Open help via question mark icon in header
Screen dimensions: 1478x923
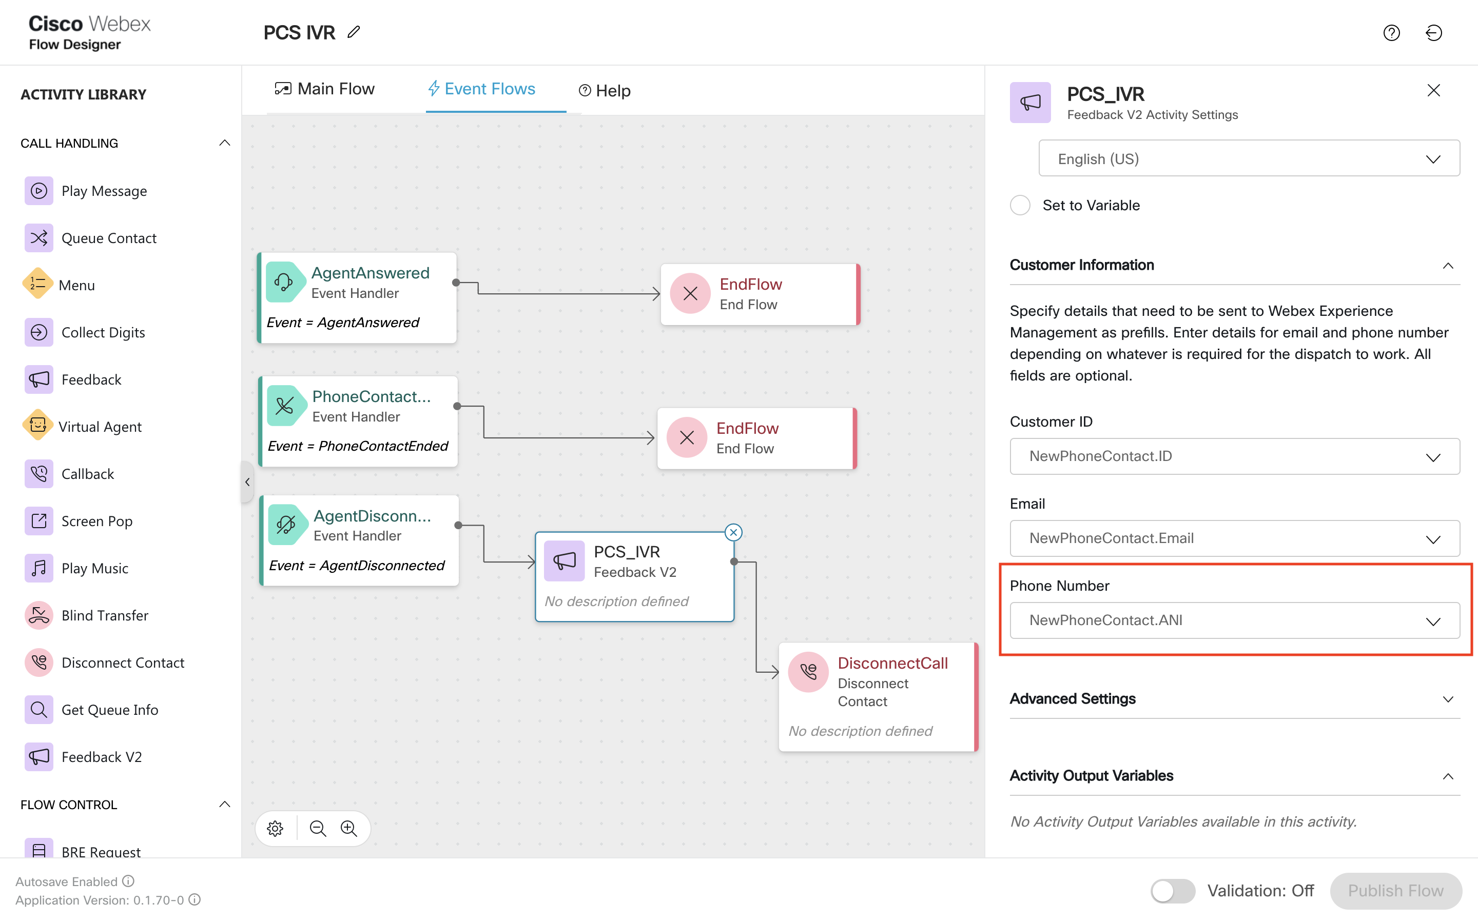[x=1391, y=32]
